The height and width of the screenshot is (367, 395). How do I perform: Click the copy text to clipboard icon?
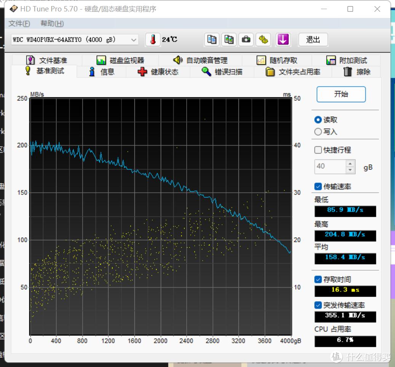pos(212,40)
